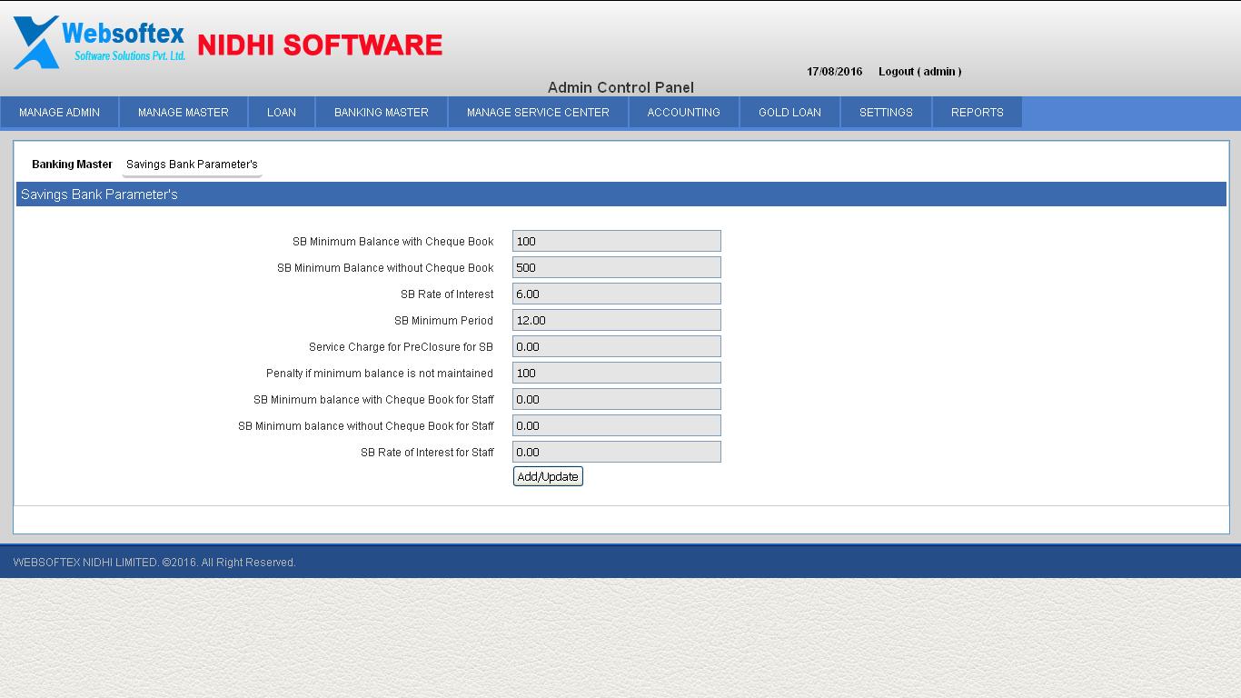The width and height of the screenshot is (1241, 698).
Task: Click the Add/Update button
Action: pyautogui.click(x=548, y=476)
